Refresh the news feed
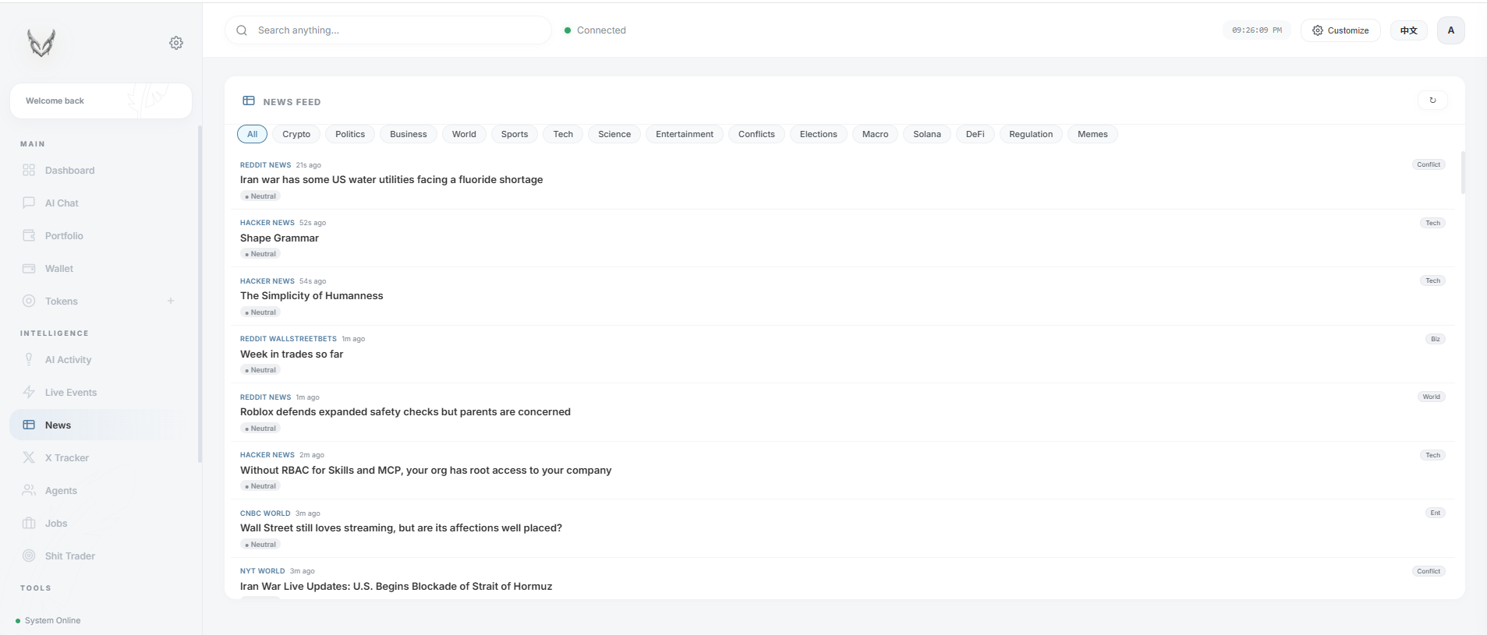The width and height of the screenshot is (1487, 635). pyautogui.click(x=1432, y=100)
